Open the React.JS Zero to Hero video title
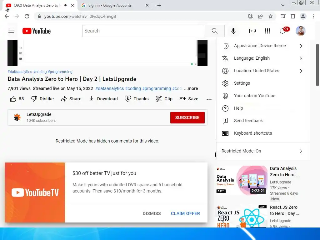This screenshot has height=240, width=320. pyautogui.click(x=284, y=210)
